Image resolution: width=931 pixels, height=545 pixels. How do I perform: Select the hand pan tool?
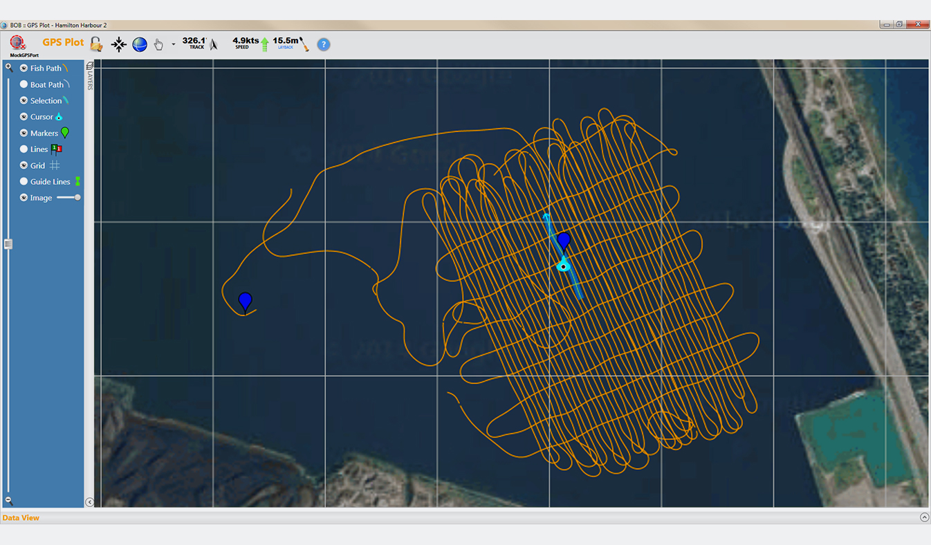click(x=158, y=44)
